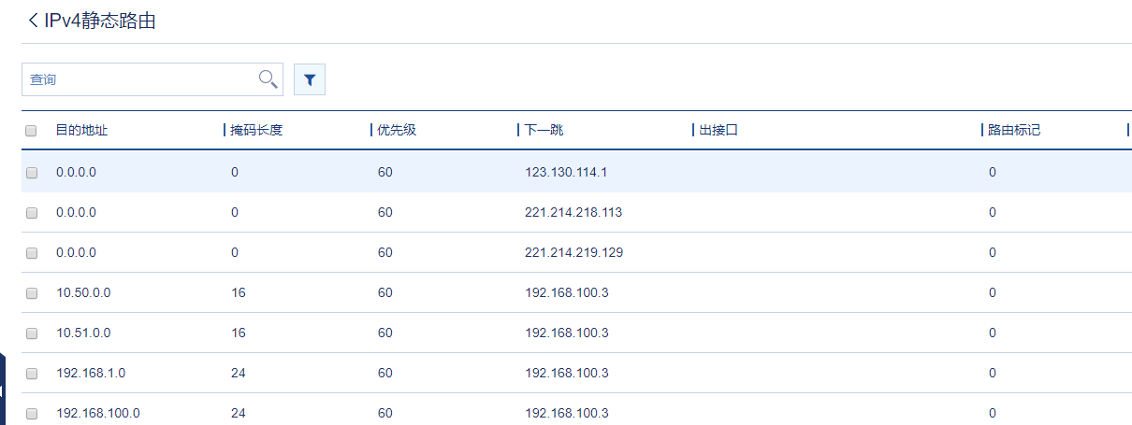Screen dimensions: 1132x425
Task: Click the magnifier search icon
Action: [268, 79]
